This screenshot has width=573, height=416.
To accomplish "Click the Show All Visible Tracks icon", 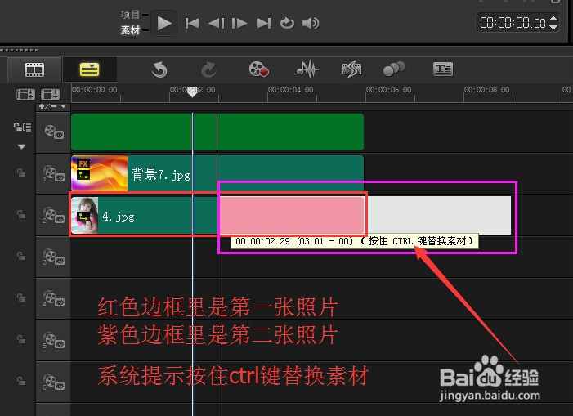I will click(25, 95).
